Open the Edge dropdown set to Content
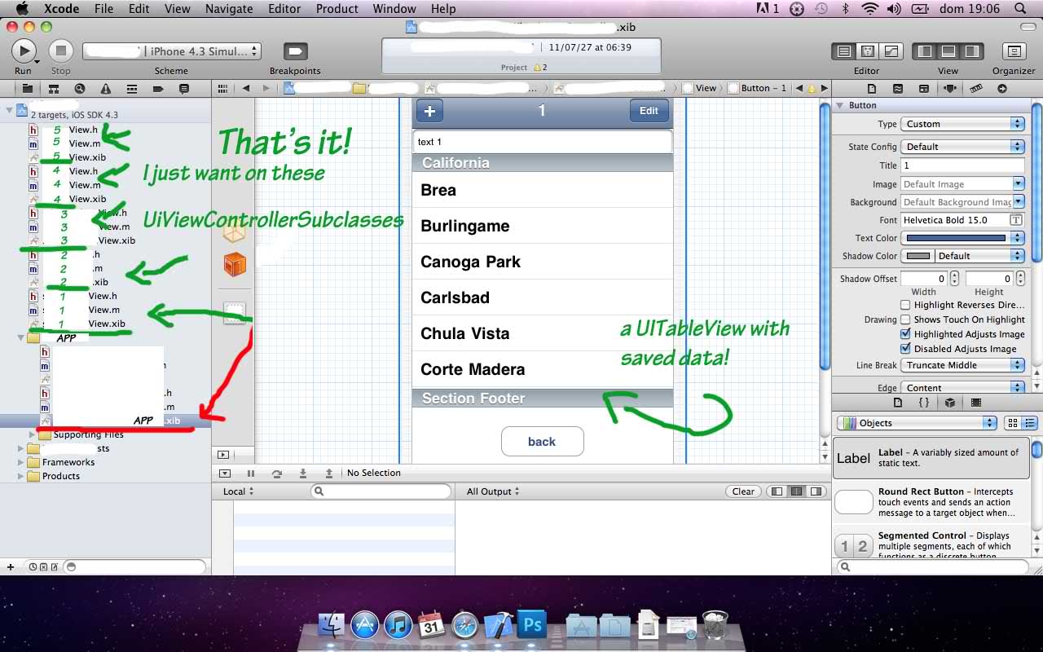1043x652 pixels. tap(962, 388)
